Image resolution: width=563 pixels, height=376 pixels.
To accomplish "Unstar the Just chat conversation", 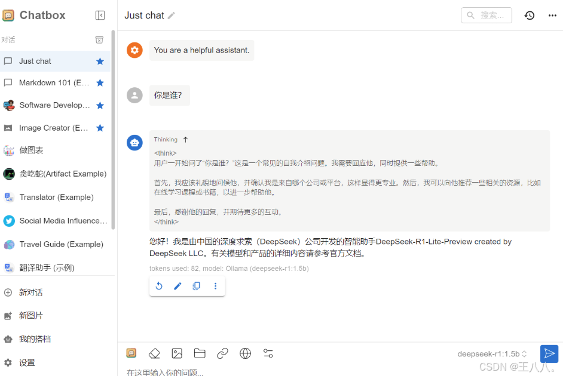I will [100, 61].
